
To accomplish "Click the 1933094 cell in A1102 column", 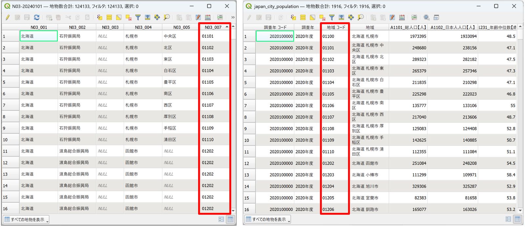I will pos(453,36).
